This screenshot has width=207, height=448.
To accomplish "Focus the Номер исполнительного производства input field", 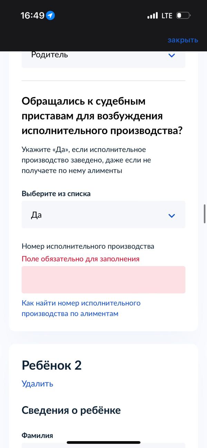I will (103, 279).
